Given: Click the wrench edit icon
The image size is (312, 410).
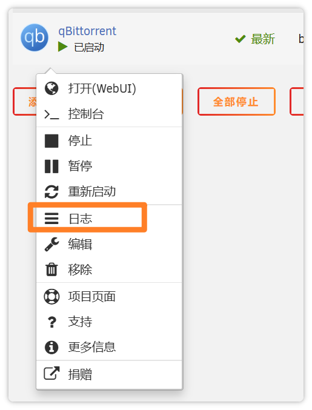Looking at the screenshot, I should pyautogui.click(x=51, y=244).
